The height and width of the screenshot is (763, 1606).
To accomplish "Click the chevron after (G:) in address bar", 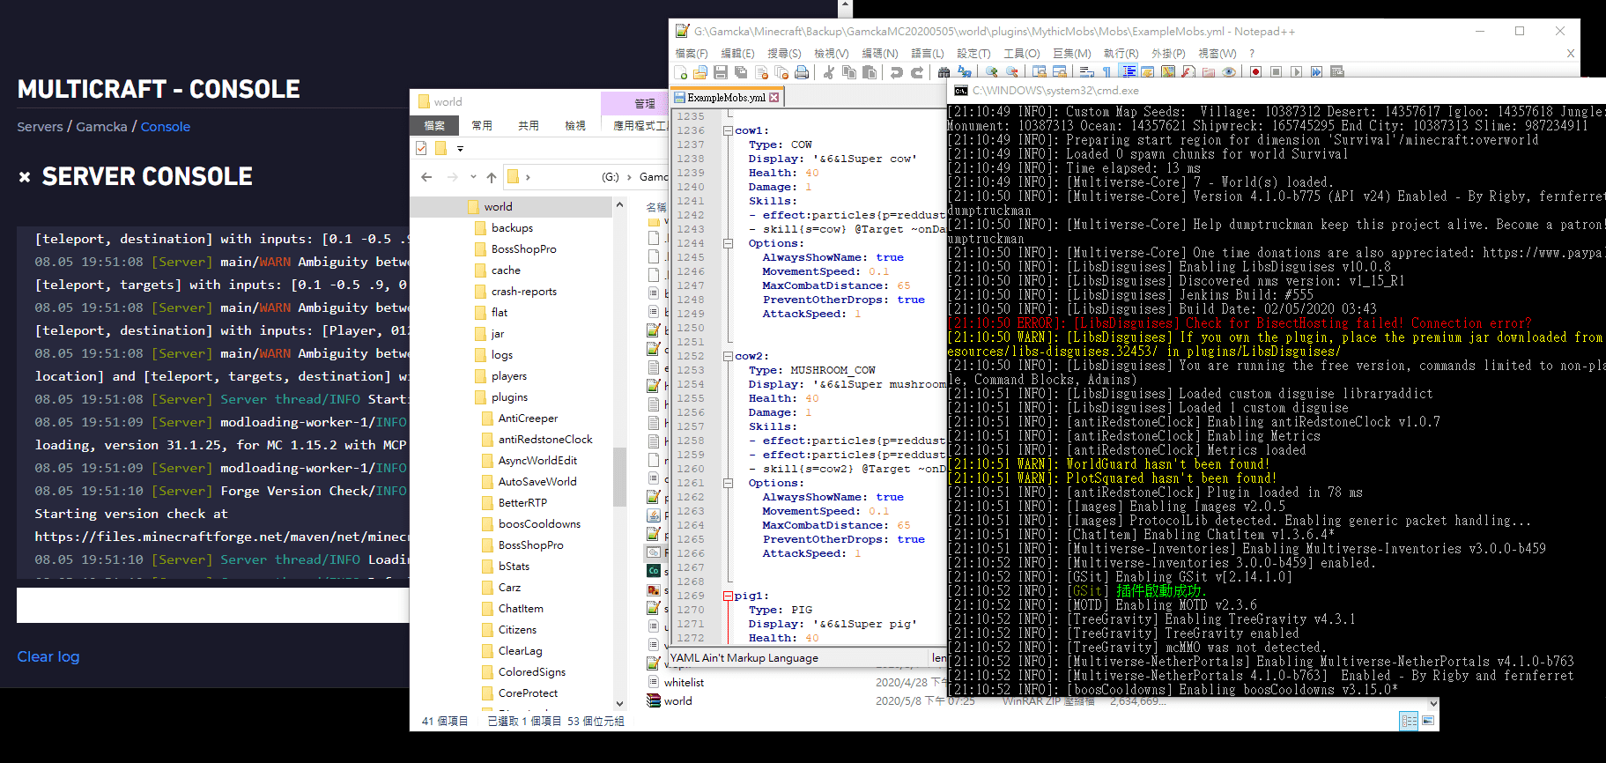I will 629,177.
